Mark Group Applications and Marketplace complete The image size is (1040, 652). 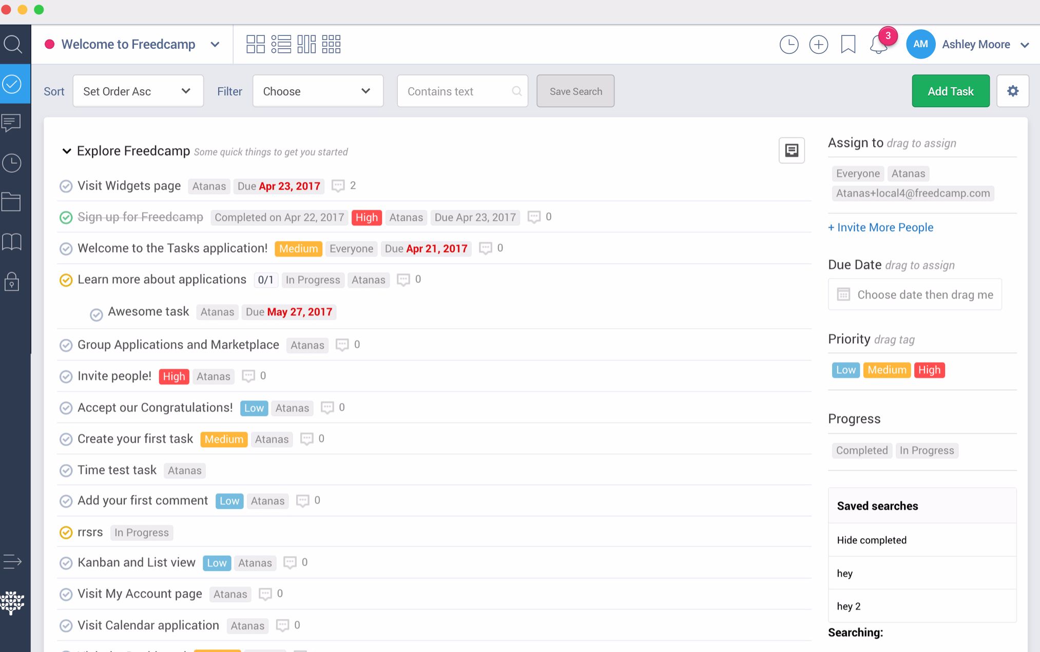(x=66, y=345)
